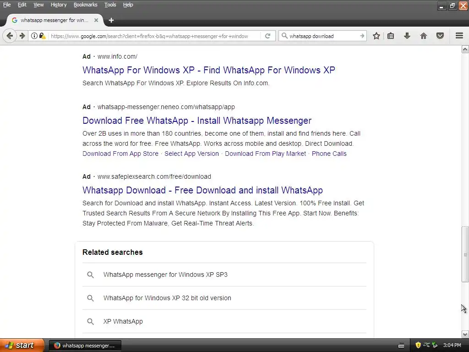Viewport: 469px width, 352px height.
Task: Go forward with the forward arrow button
Action: point(22,36)
